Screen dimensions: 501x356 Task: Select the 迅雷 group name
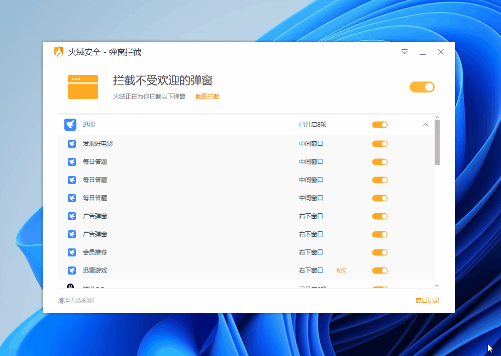pyautogui.click(x=89, y=124)
